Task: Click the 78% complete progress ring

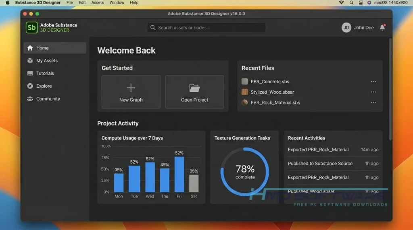Action: pos(245,172)
